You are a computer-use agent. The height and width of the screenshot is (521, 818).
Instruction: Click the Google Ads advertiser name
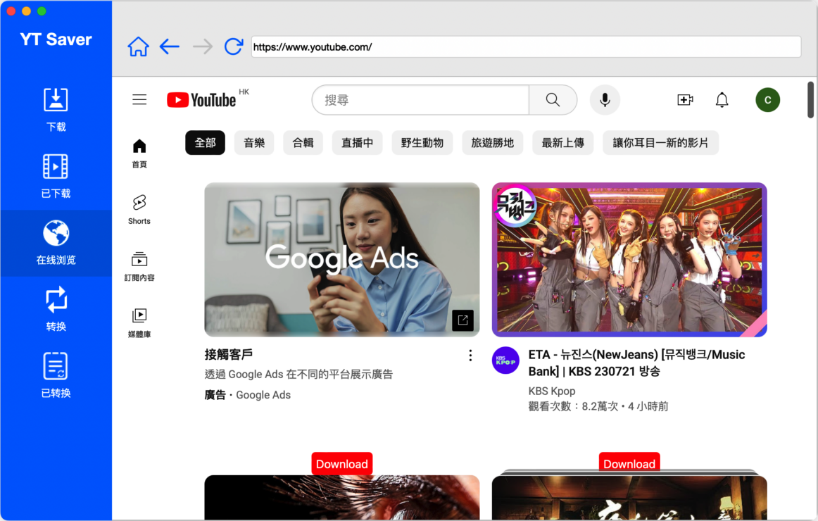pos(263,395)
